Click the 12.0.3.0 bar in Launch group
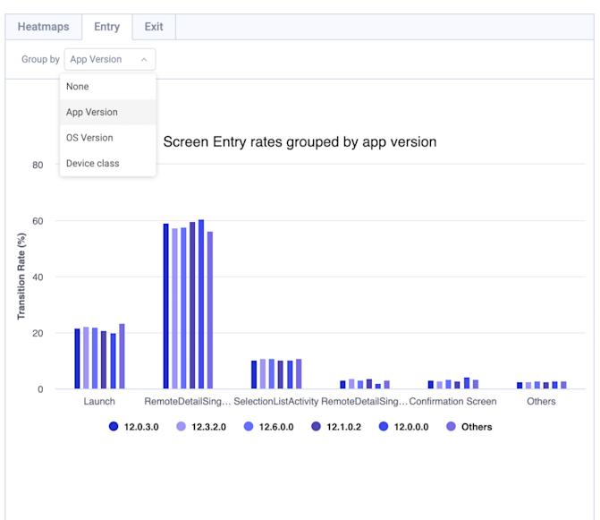 (x=77, y=358)
